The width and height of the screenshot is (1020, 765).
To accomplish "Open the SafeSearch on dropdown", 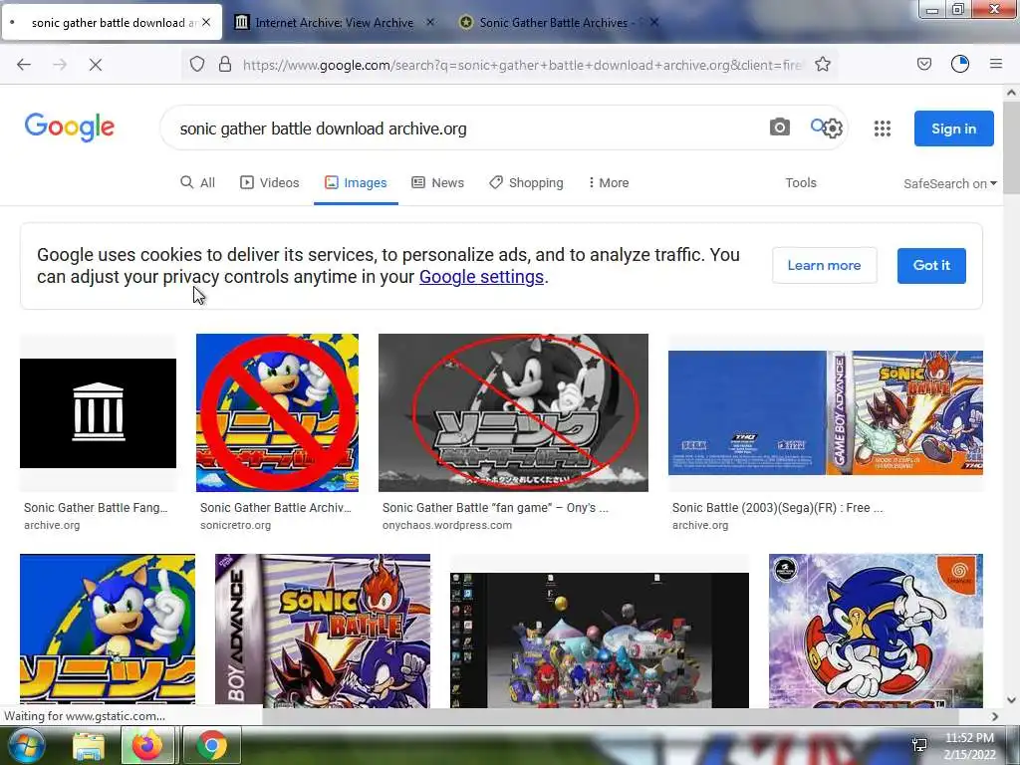I will tap(950, 183).
